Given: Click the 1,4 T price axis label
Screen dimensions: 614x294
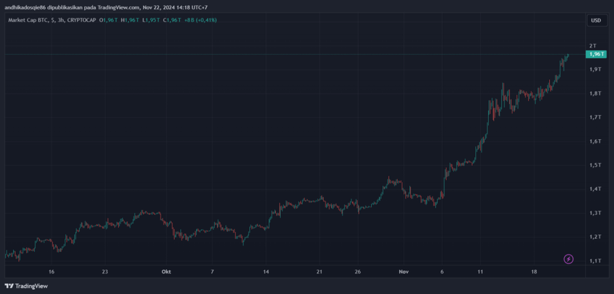Looking at the screenshot, I should 595,189.
